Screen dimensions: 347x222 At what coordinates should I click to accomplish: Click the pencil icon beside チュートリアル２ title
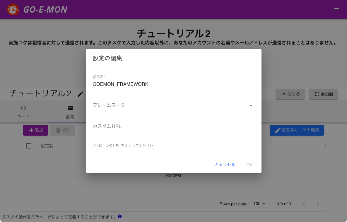[x=81, y=94]
